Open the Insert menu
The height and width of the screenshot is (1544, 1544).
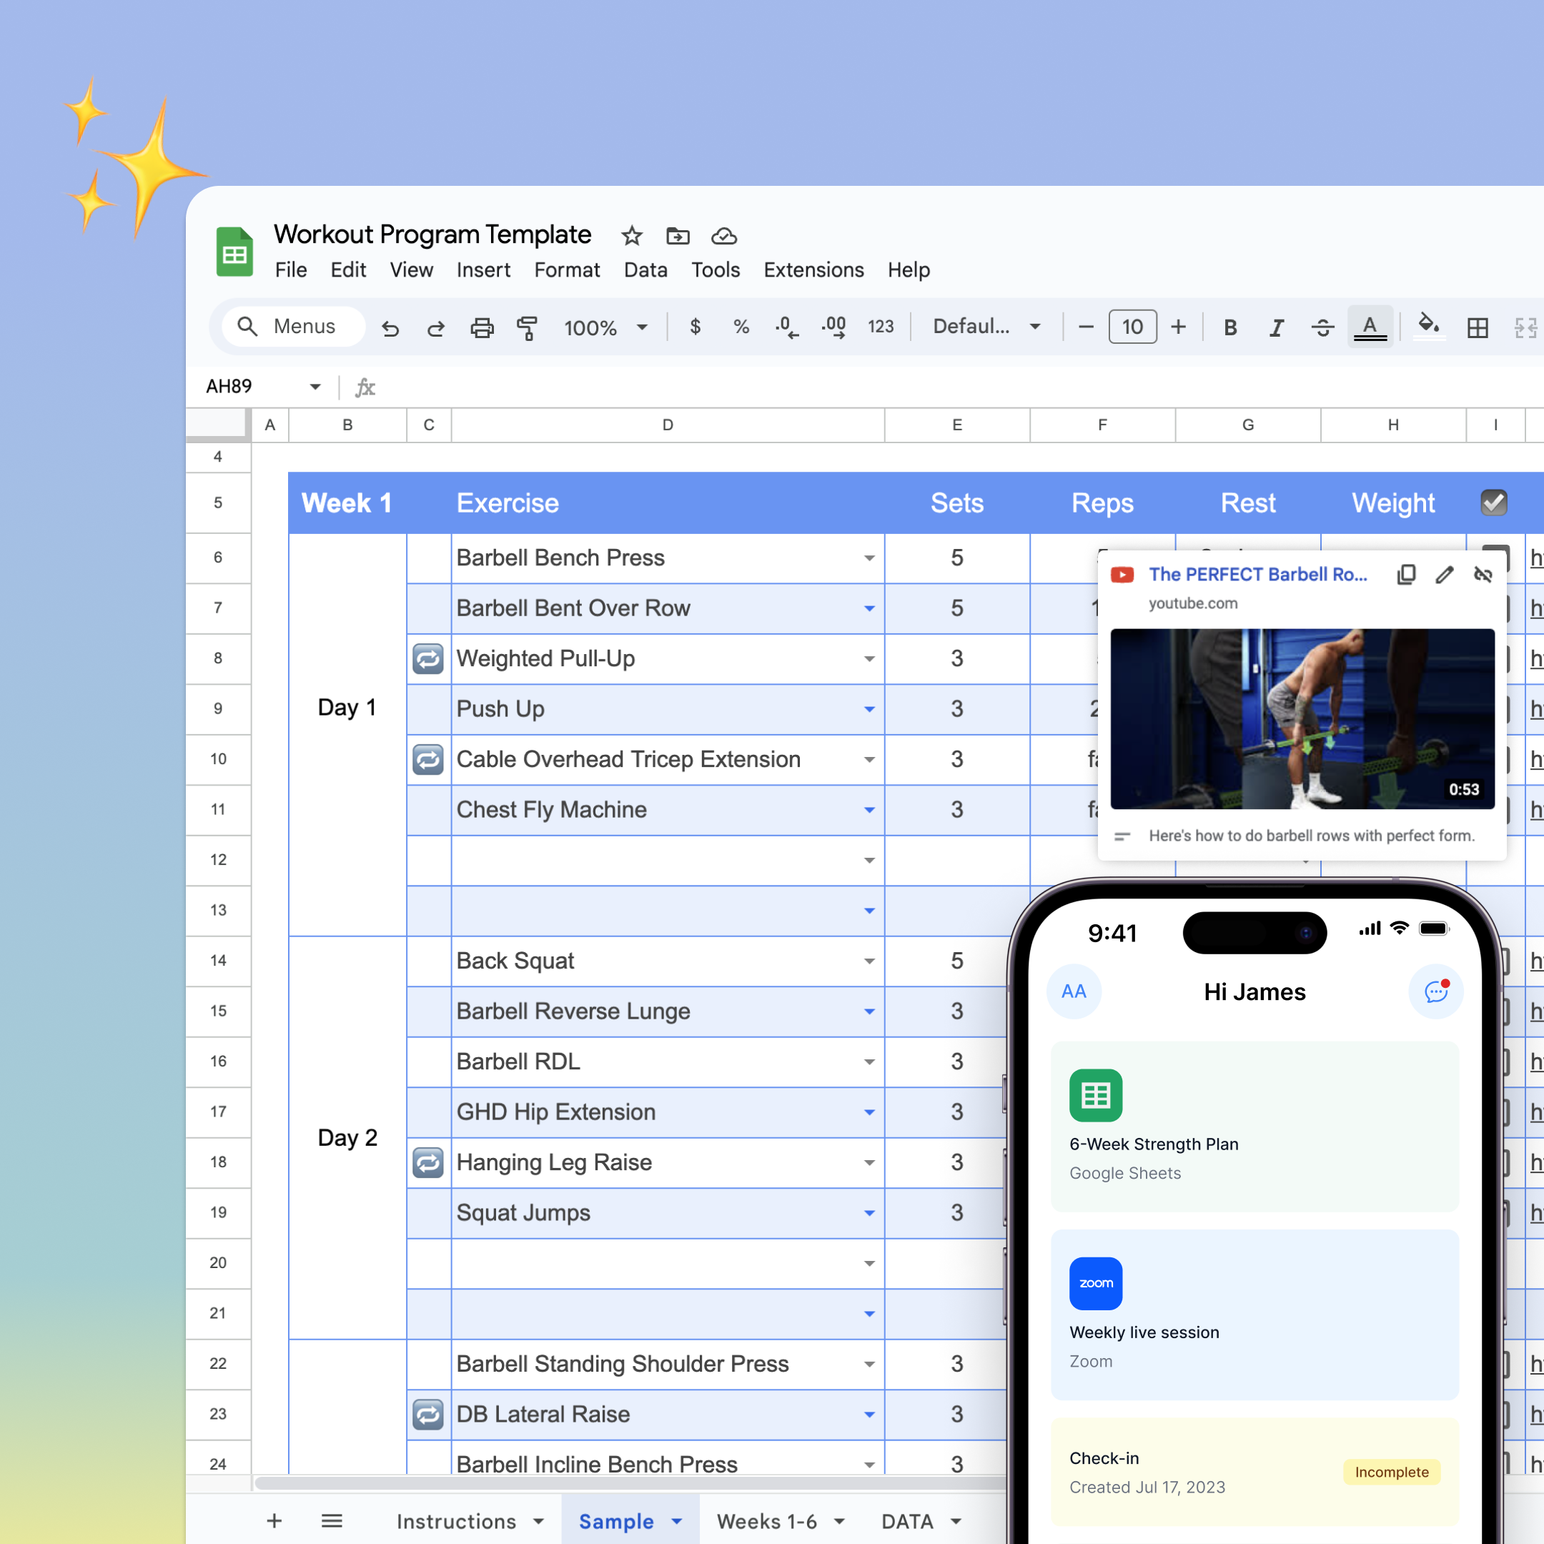(x=483, y=270)
